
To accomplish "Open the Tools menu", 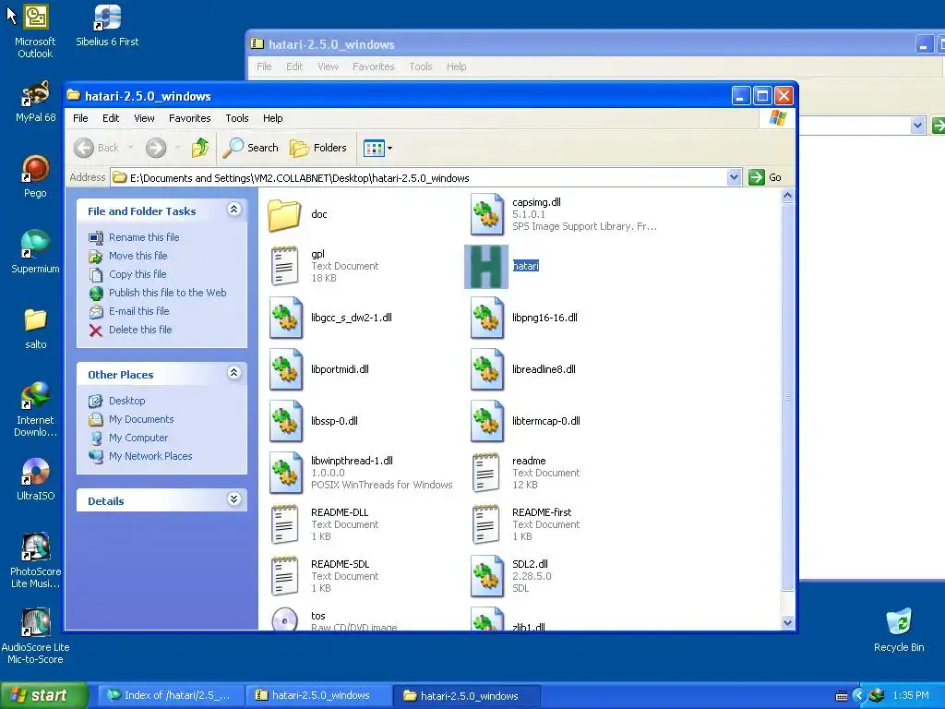I will pos(237,118).
